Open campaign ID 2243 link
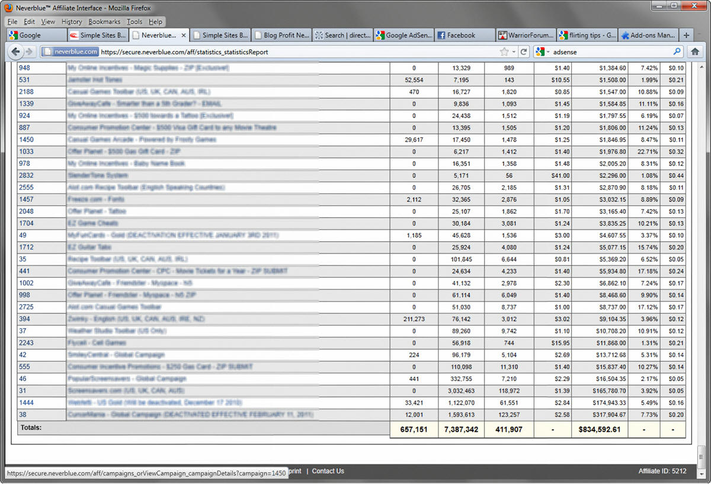 (26, 343)
